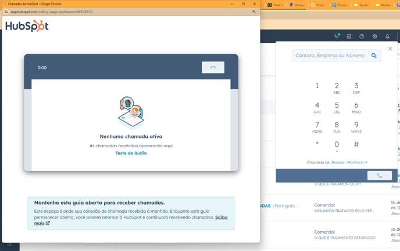Close the dialer keypad panel

click(390, 49)
